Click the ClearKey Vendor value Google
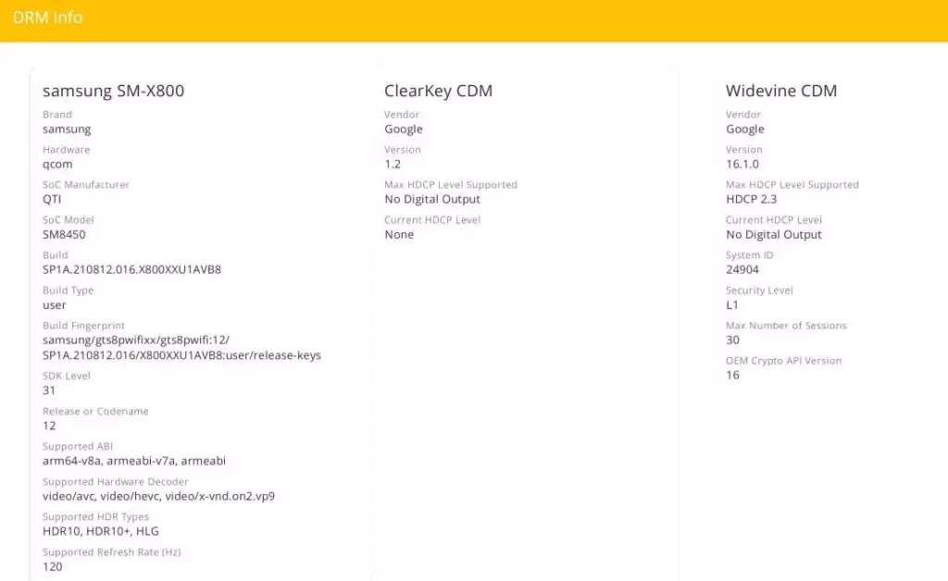948x581 pixels. click(x=404, y=130)
